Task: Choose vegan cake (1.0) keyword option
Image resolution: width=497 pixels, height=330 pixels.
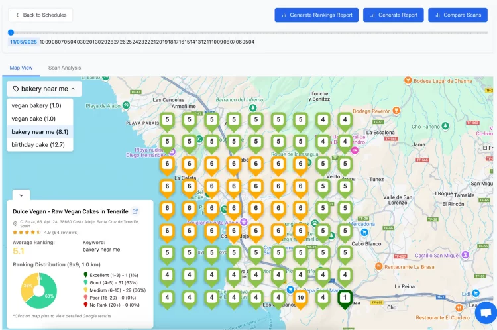Action: [40, 119]
